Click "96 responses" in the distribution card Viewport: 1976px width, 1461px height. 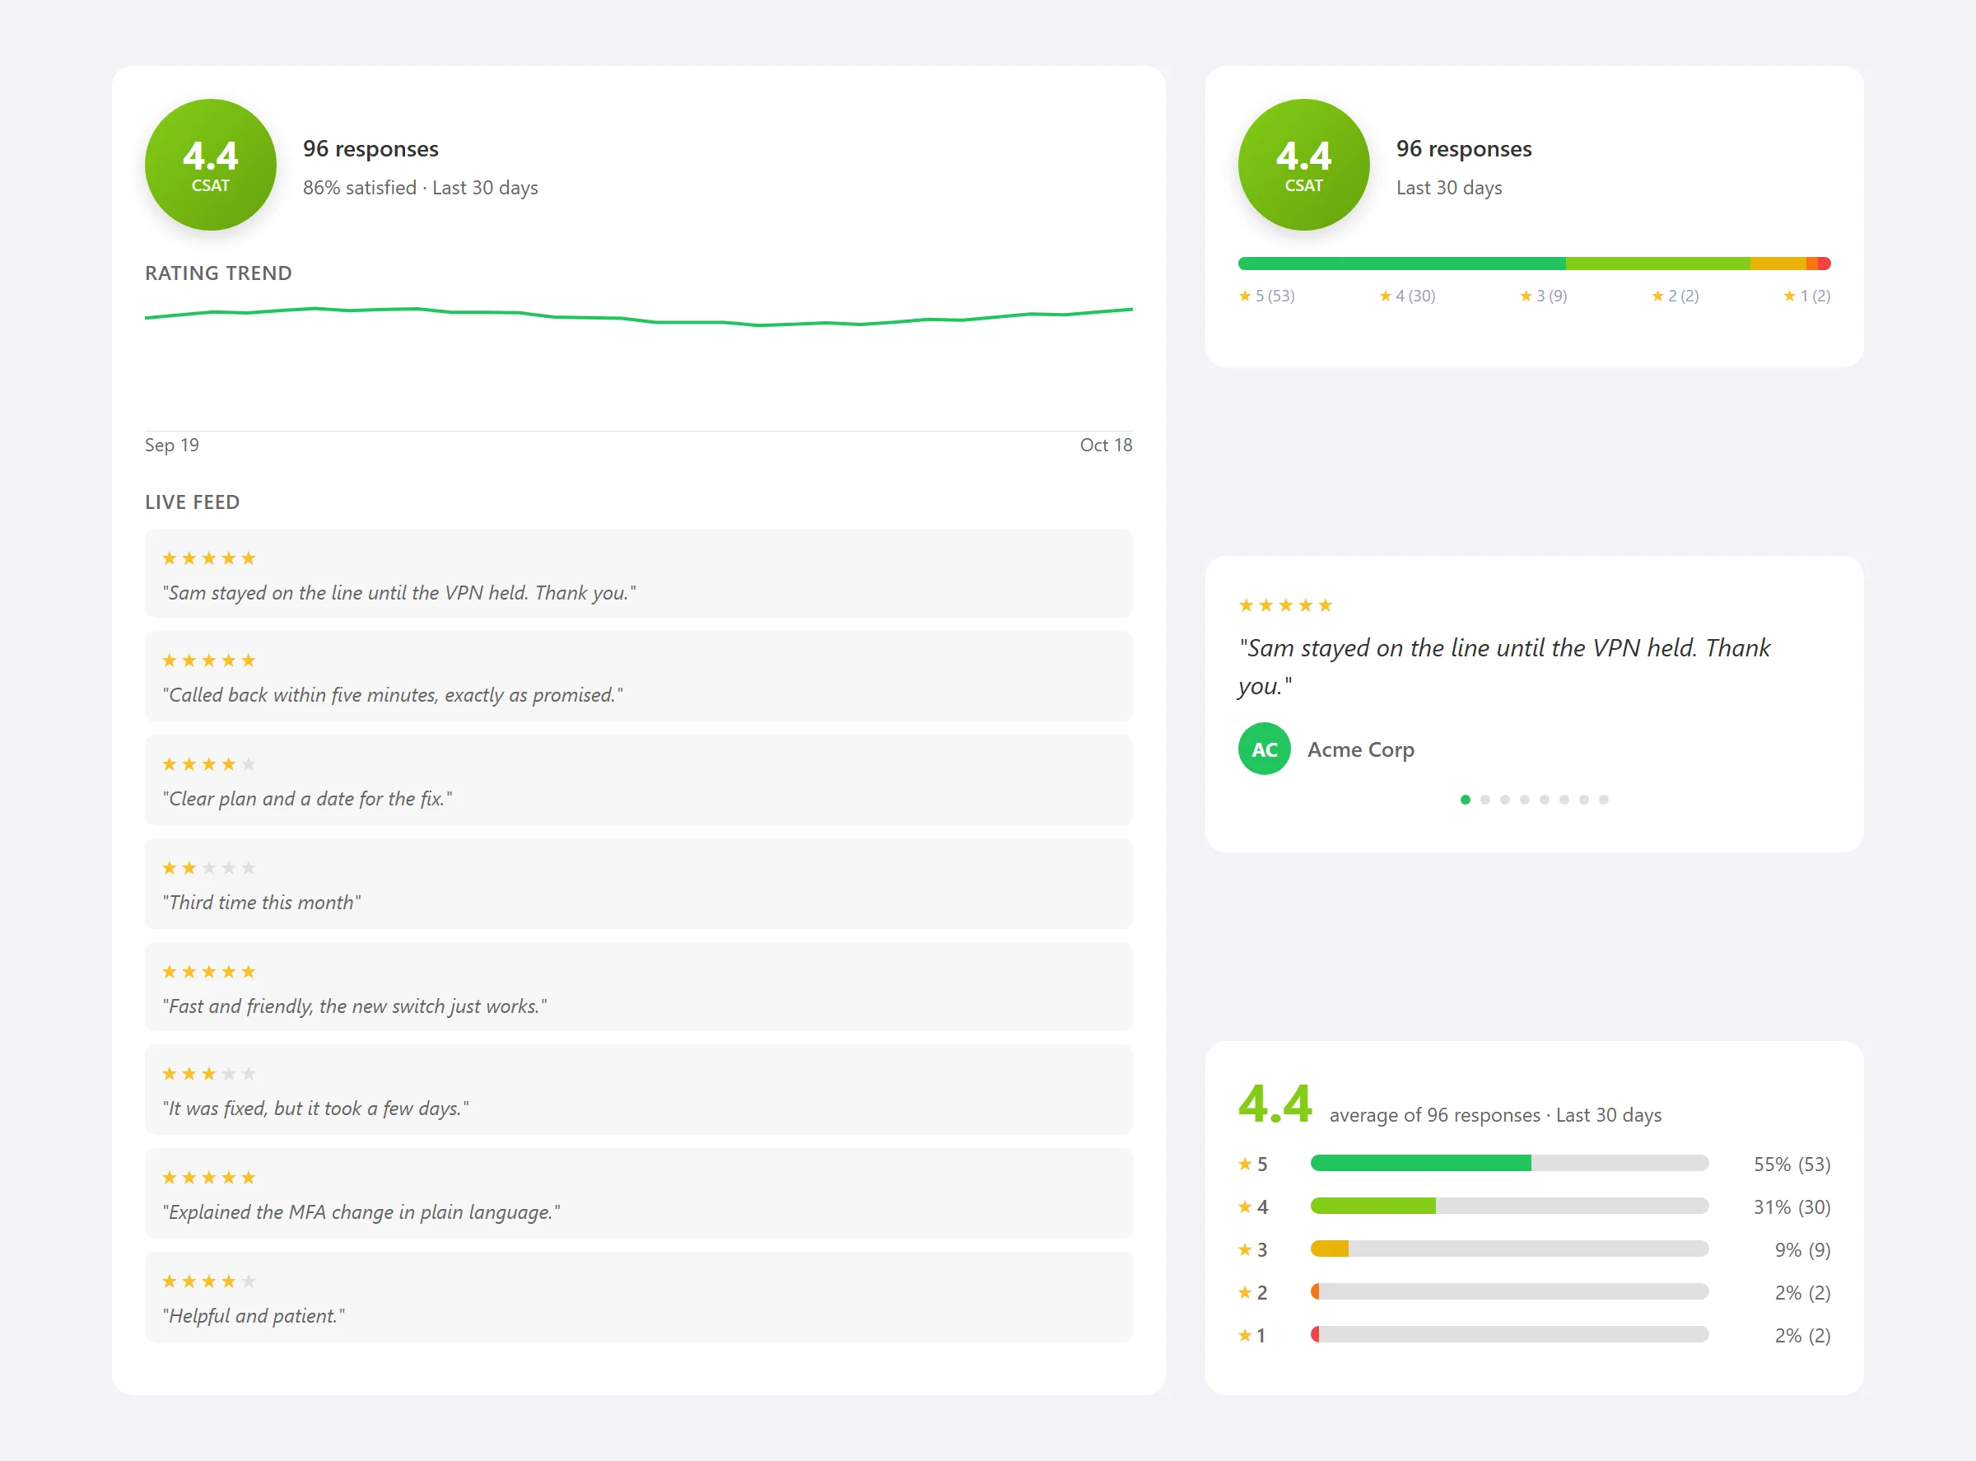(x=1463, y=148)
